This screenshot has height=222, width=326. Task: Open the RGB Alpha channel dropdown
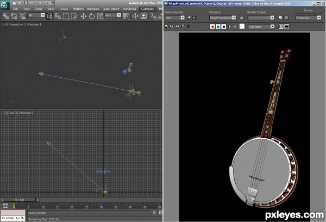pos(261,27)
